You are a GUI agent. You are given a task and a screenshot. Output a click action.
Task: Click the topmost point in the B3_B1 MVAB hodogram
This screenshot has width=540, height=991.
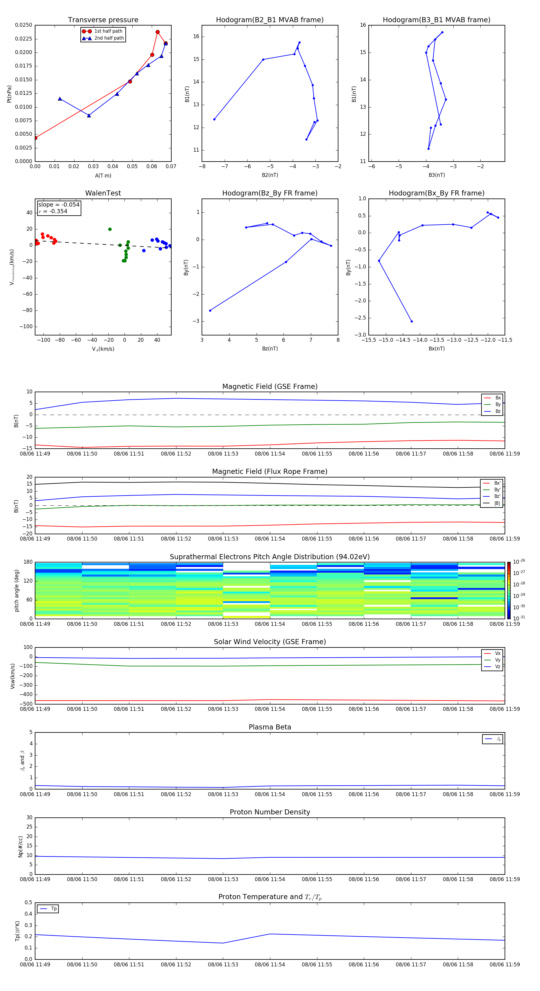coord(442,32)
